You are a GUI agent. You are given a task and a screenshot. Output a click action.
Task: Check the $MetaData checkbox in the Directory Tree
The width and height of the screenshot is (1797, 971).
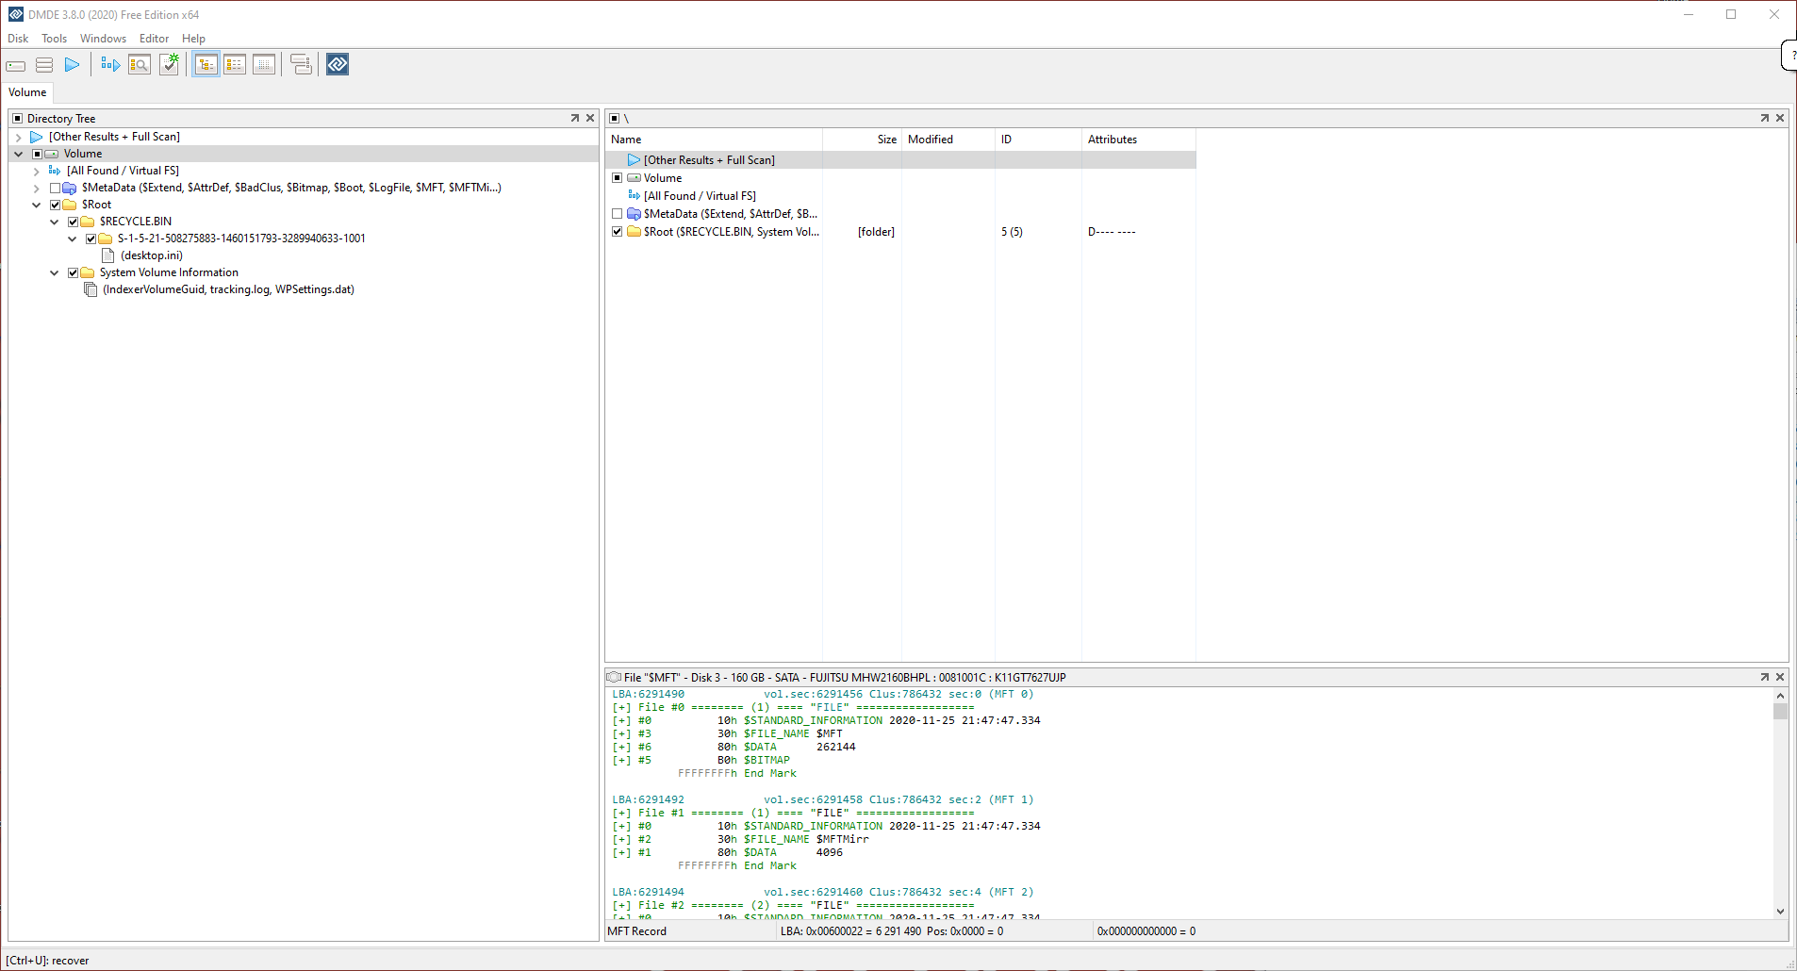(x=56, y=188)
